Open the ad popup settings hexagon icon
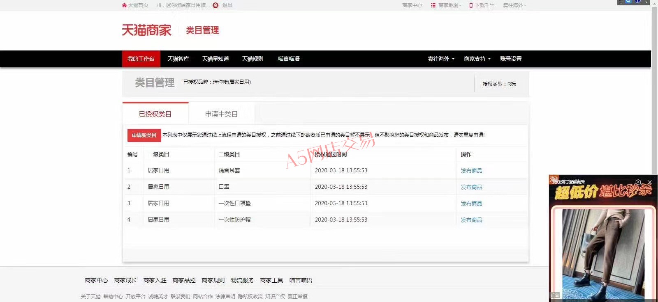The height and width of the screenshot is (302, 658). tap(638, 182)
